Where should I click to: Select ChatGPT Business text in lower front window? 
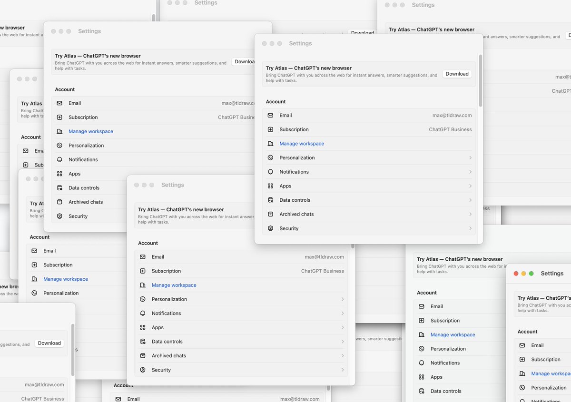click(x=323, y=271)
